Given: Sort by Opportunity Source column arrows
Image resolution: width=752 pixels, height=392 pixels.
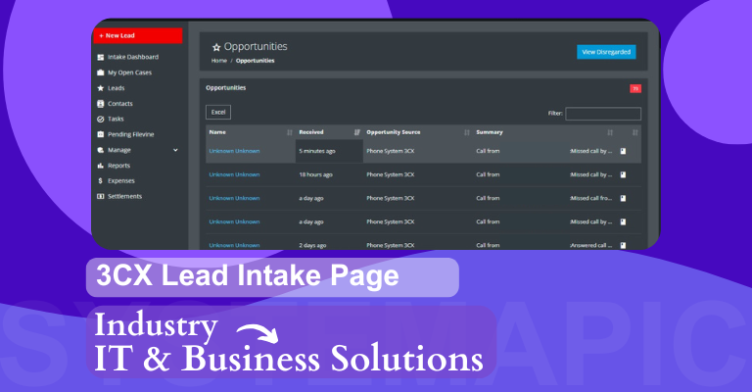Looking at the screenshot, I should (x=467, y=132).
